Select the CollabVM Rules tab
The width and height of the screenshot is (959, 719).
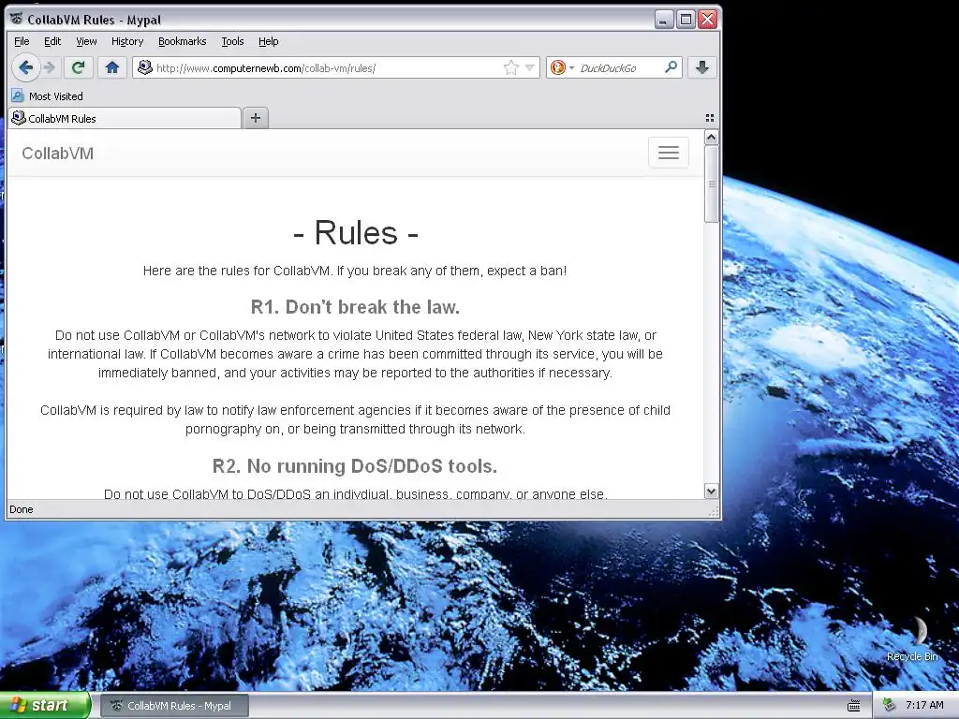click(125, 119)
